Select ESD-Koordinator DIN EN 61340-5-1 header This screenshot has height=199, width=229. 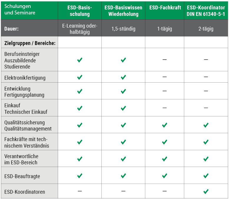[x=206, y=11]
